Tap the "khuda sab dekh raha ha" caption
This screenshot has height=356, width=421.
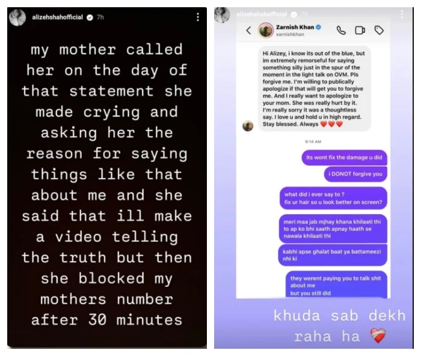coord(330,325)
